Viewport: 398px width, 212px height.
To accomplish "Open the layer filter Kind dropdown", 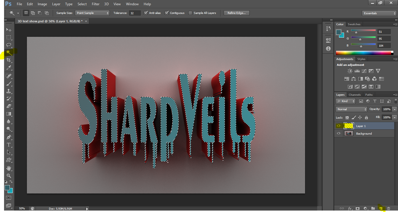I will tap(346, 101).
